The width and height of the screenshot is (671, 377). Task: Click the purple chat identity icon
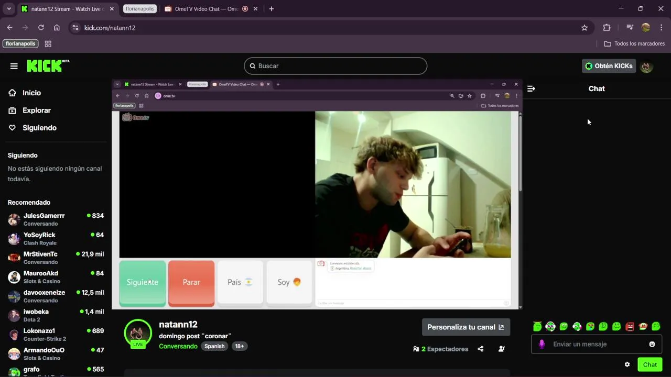click(542, 344)
